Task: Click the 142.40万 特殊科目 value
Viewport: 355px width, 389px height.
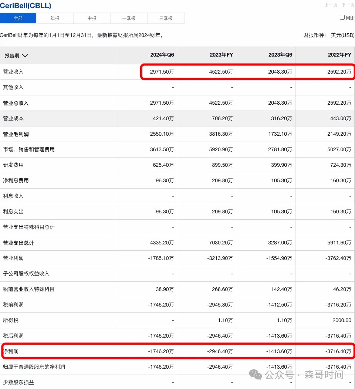Action: click(281, 289)
